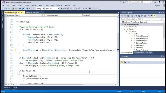Click the feedback icon beside Quick Launch
Viewport: 166px width, 93px height.
[124, 2]
